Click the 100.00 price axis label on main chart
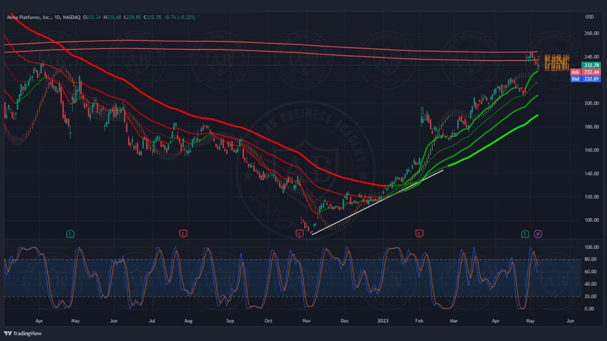 coord(592,220)
